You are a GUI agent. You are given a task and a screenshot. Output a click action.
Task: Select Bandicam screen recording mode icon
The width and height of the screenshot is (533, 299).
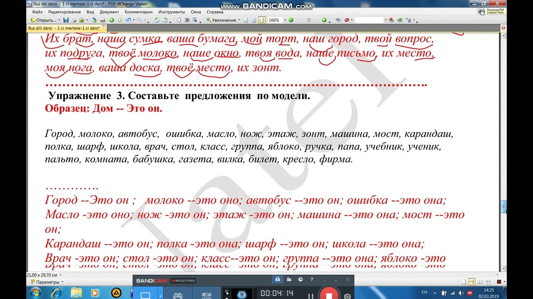[x=145, y=295]
